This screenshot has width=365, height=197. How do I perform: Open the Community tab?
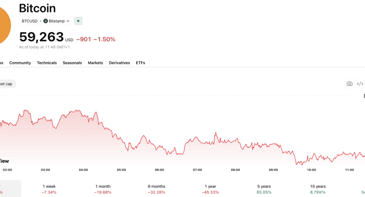[x=20, y=63]
